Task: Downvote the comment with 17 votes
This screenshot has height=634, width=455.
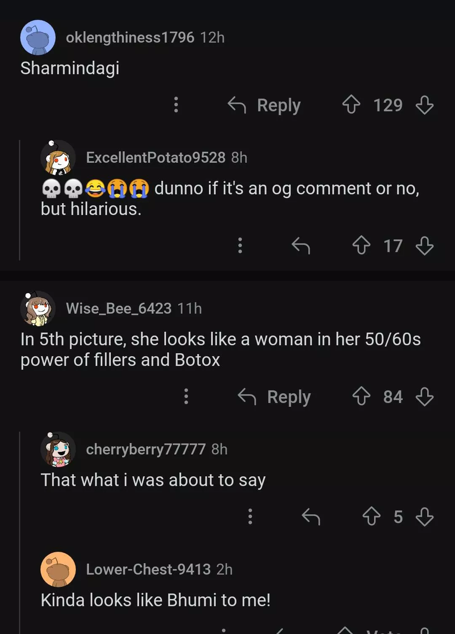Action: click(424, 245)
